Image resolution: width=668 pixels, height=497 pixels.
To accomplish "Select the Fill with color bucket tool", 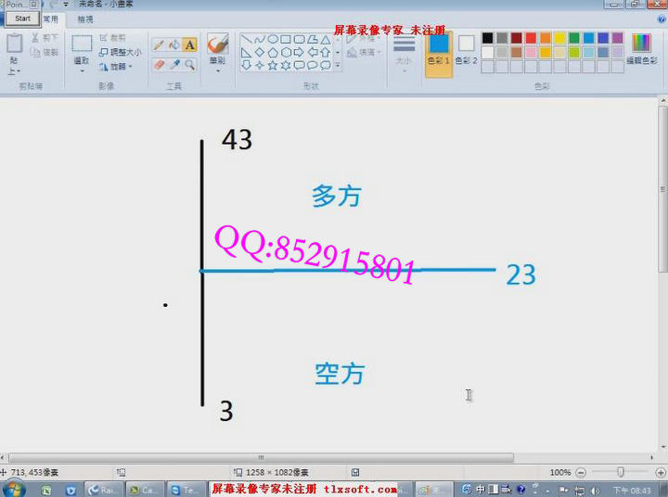I will point(173,45).
